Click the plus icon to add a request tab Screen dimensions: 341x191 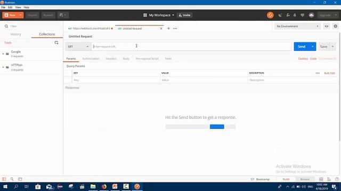(168, 28)
